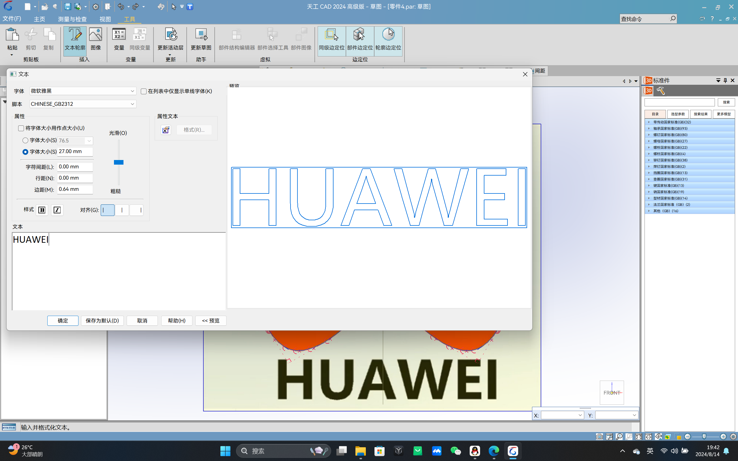Click Save as Default (保存为默认) button
This screenshot has height=461, width=738.
pyautogui.click(x=102, y=320)
